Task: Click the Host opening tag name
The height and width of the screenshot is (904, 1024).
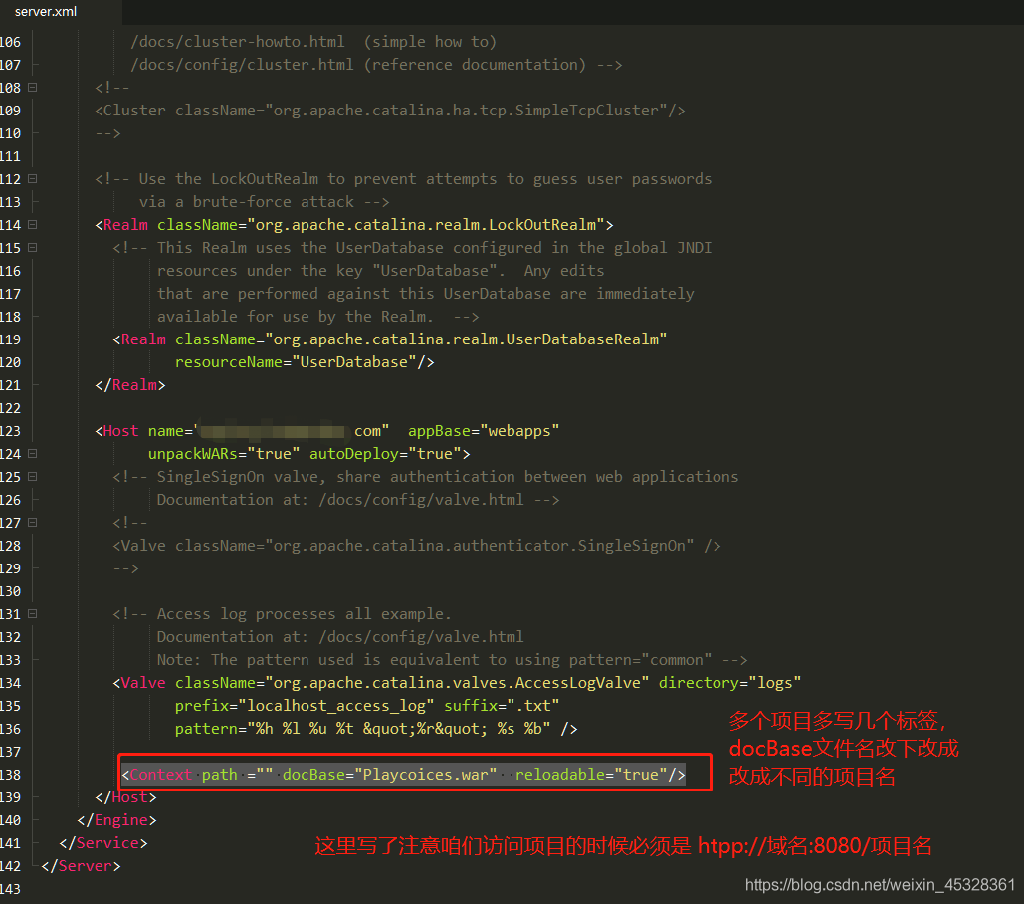Action: [x=120, y=431]
